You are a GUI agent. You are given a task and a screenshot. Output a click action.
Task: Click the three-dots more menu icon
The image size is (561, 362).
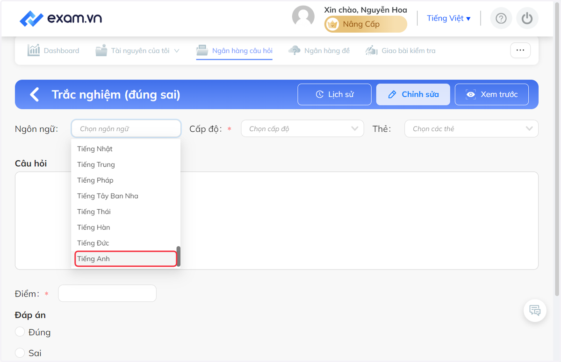point(520,50)
